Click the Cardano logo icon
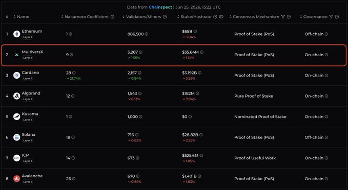This screenshot has height=190, width=348. pos(16,75)
